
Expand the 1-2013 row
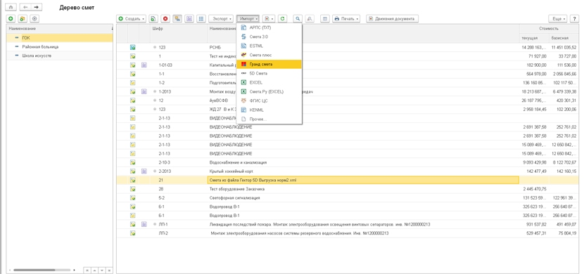[155, 91]
